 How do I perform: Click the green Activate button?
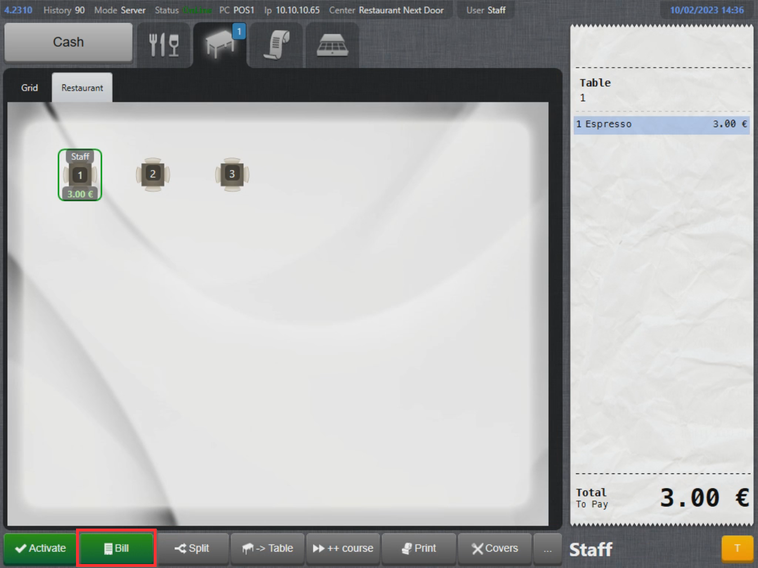pos(40,548)
